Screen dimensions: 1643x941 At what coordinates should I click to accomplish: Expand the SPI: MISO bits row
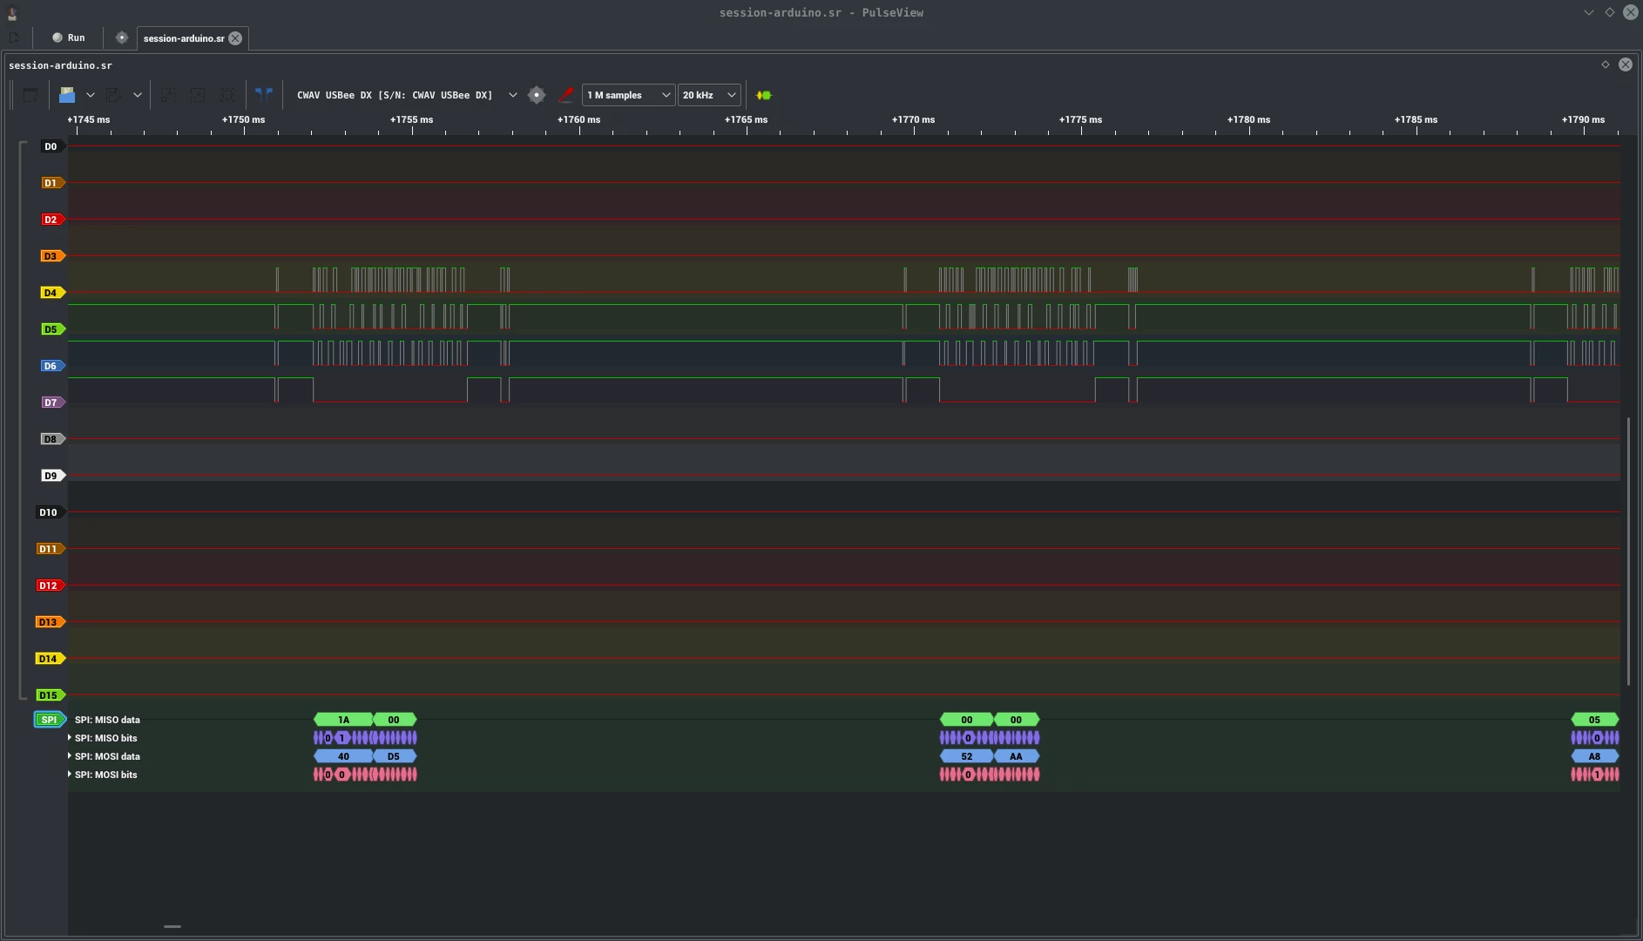70,738
